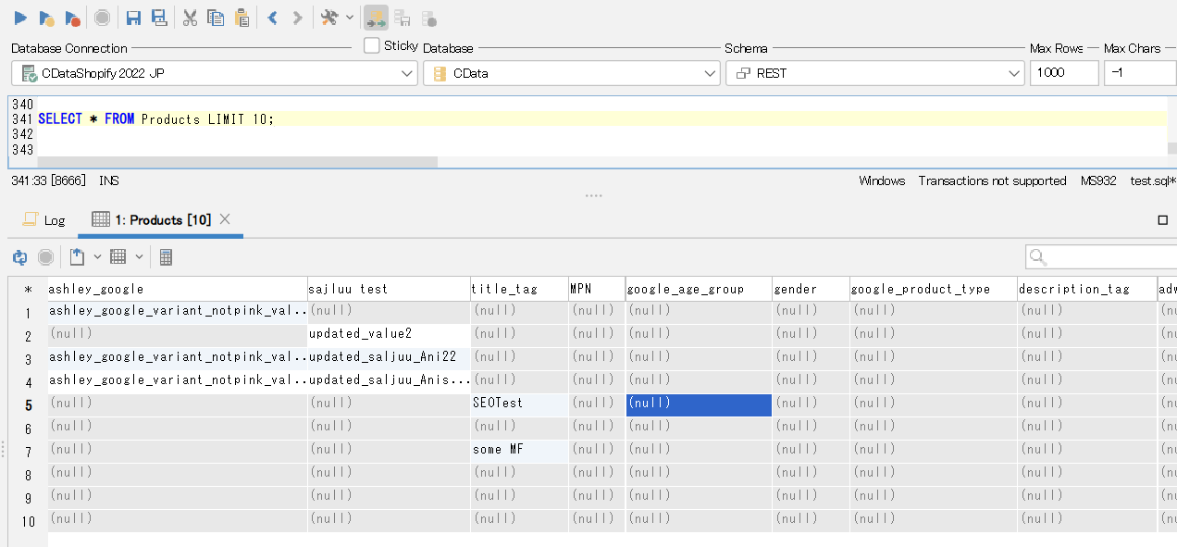Click the calculator icon in the results toolbar
The height and width of the screenshot is (547, 1177).
tap(166, 257)
